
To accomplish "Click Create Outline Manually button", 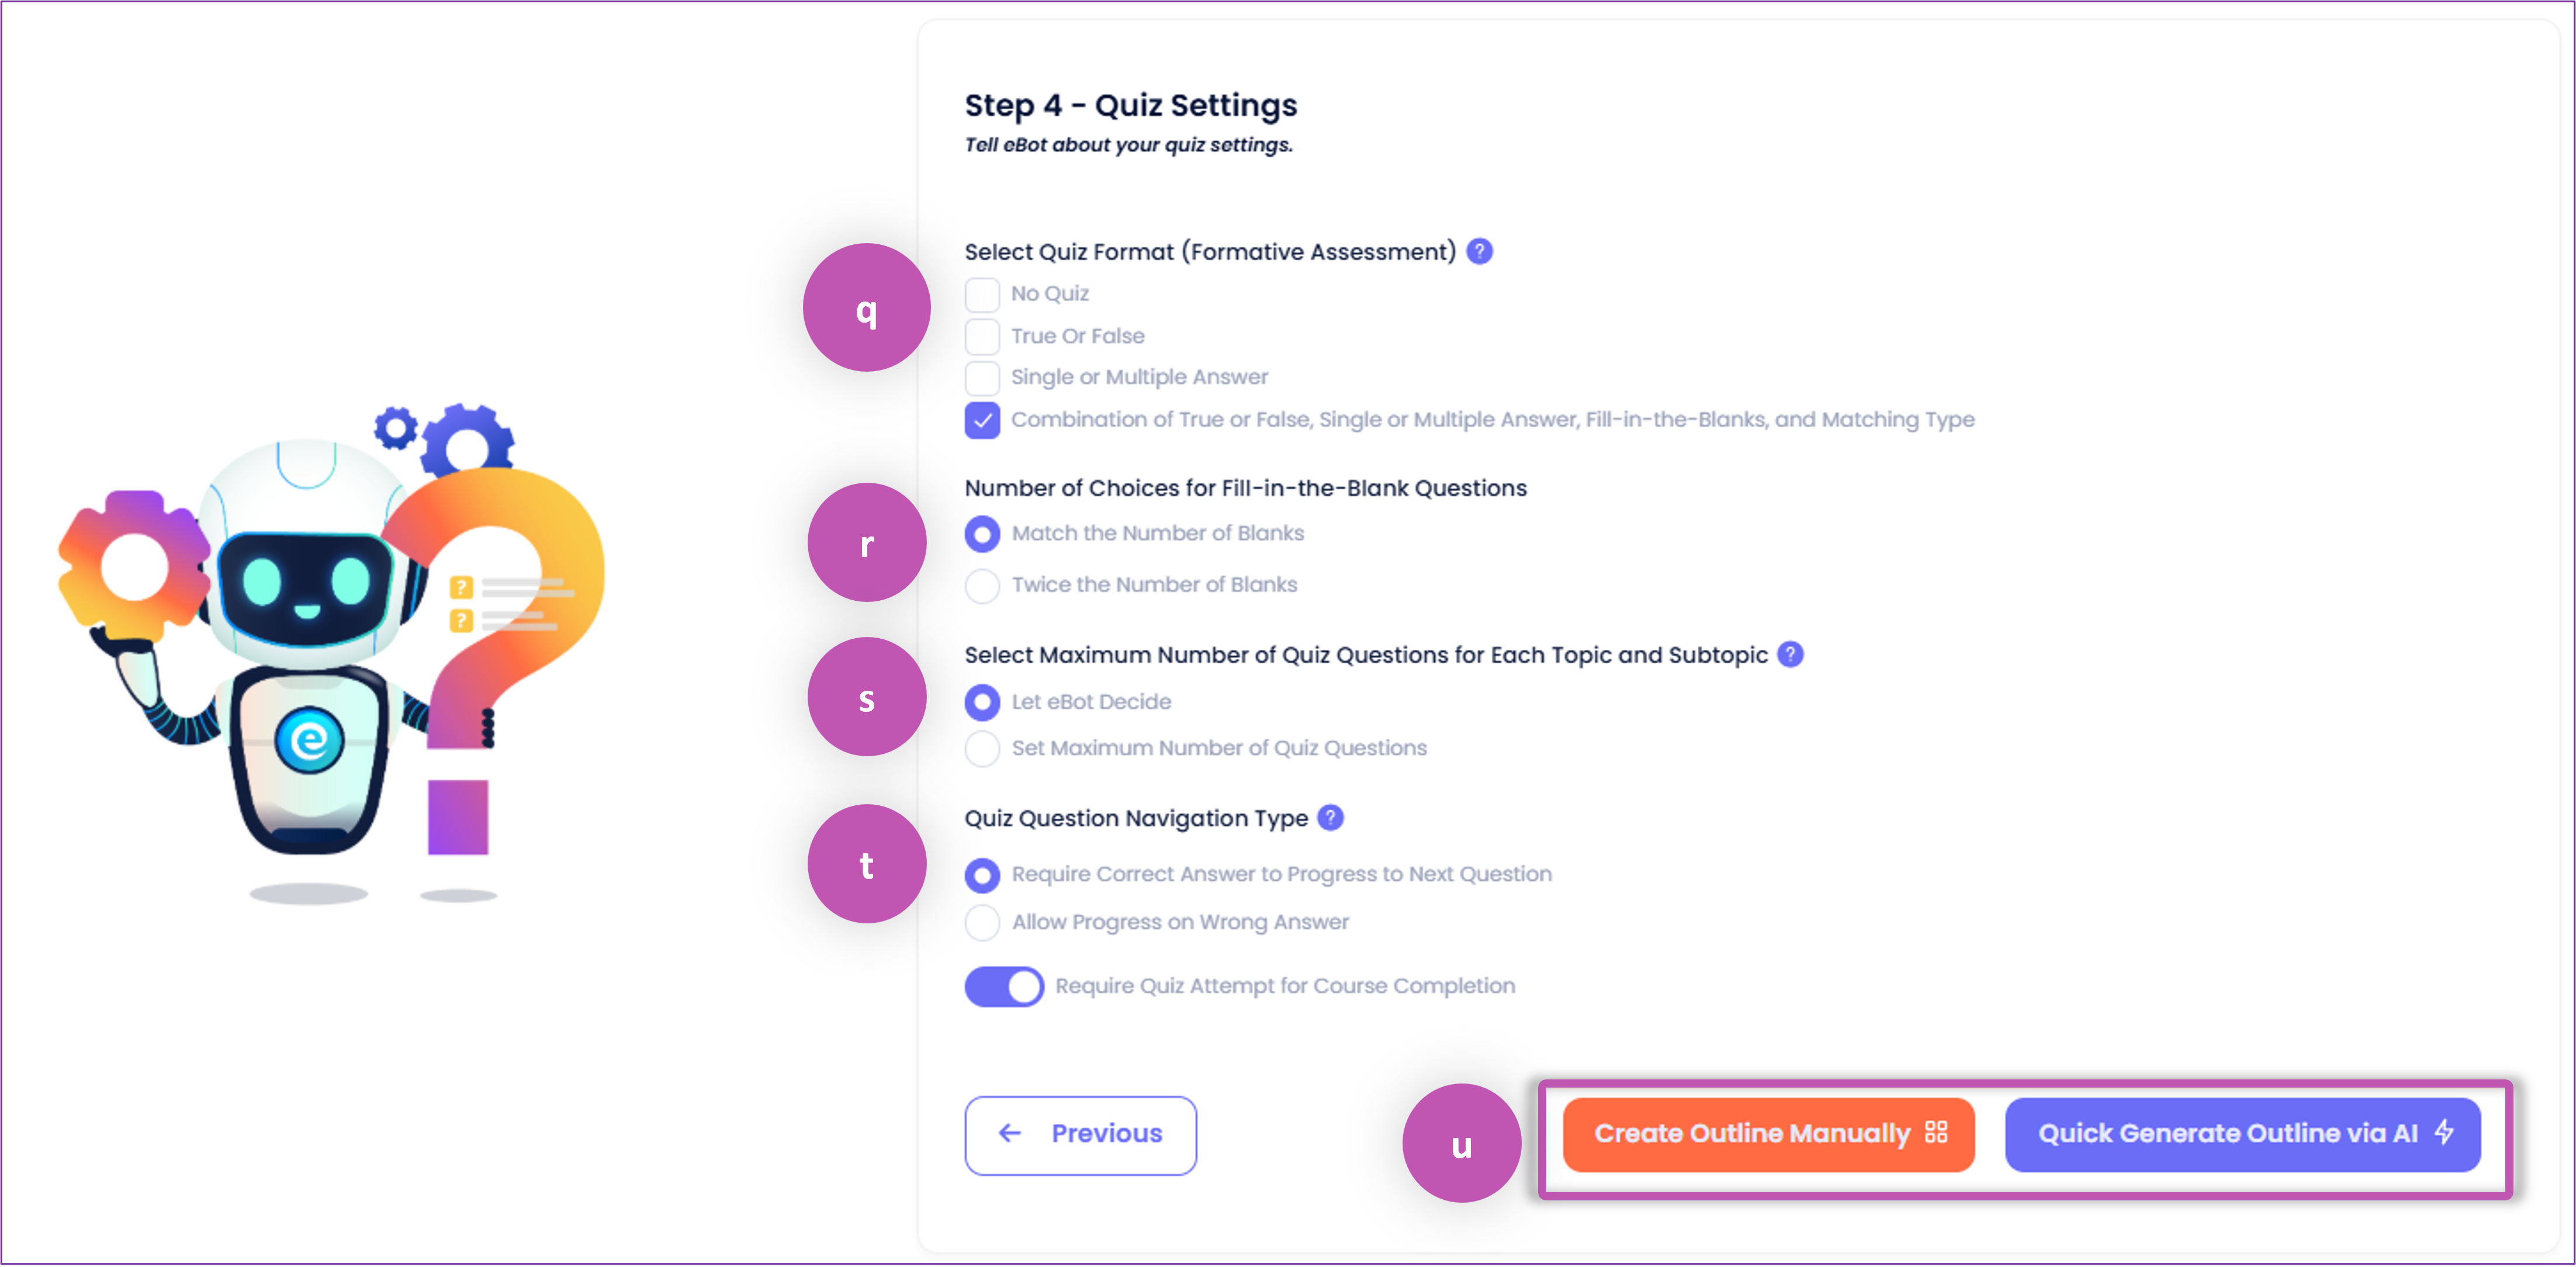I will (1768, 1134).
